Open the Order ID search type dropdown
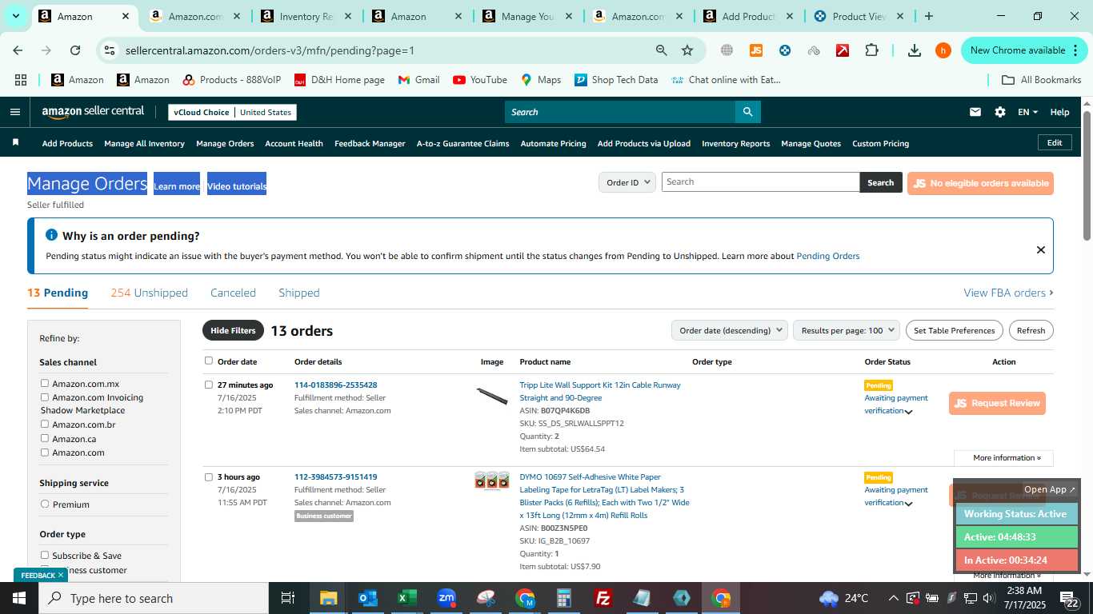 (627, 182)
